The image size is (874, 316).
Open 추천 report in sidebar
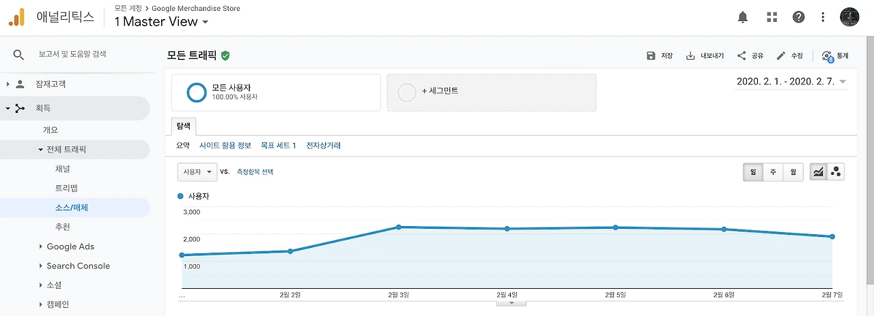[x=62, y=227]
